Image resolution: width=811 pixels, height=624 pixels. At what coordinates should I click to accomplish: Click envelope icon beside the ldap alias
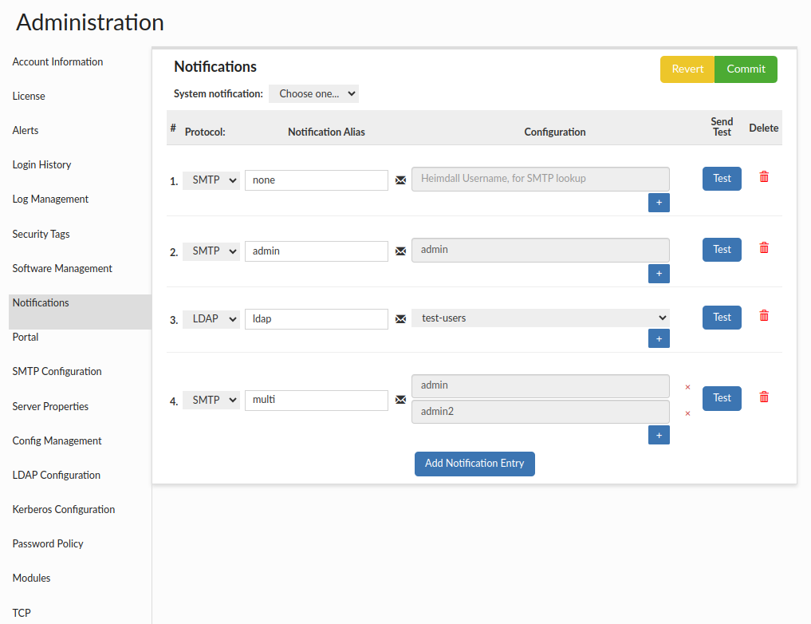pos(400,319)
